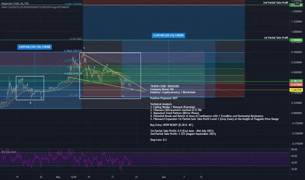Click the 'TICKER CODE: DOGEUSD' text annotation

[x=165, y=86]
